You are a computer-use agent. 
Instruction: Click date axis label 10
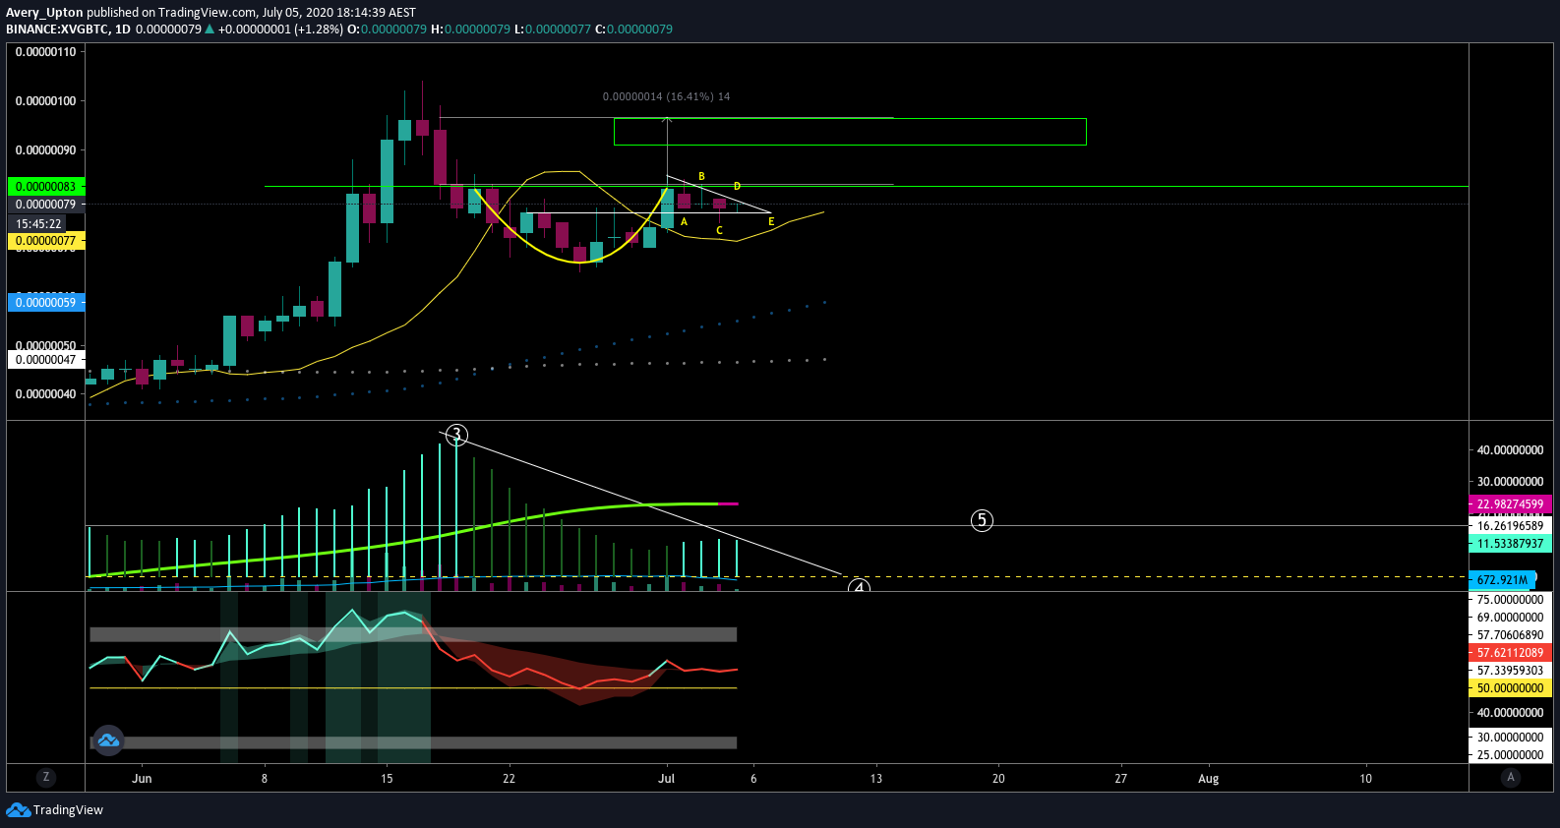(1365, 779)
